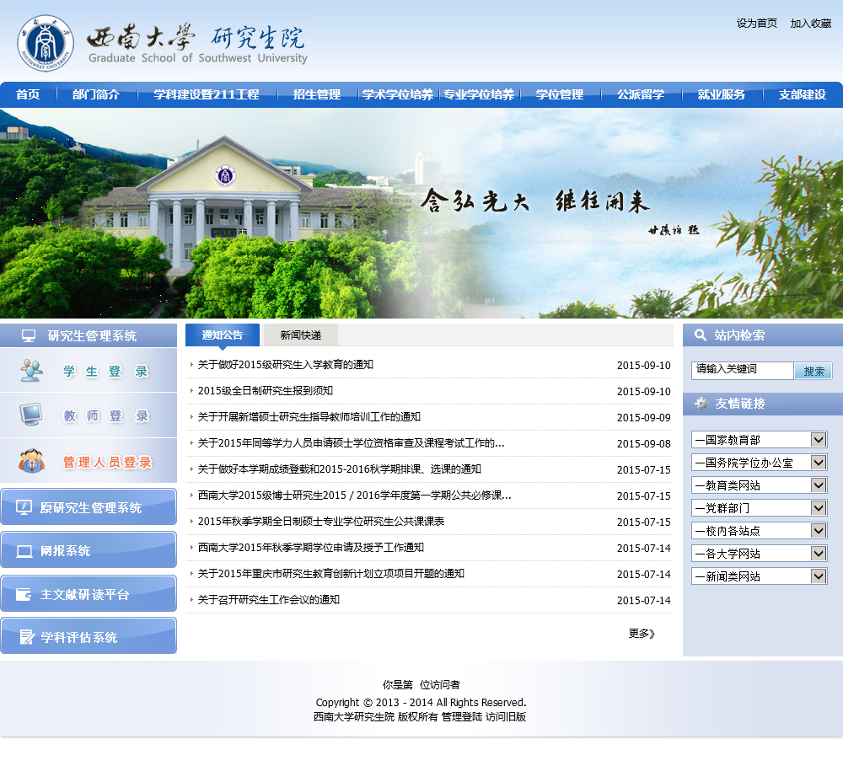This screenshot has width=843, height=766.
Task: Expand the 新闻类网站 dropdown
Action: pos(760,576)
